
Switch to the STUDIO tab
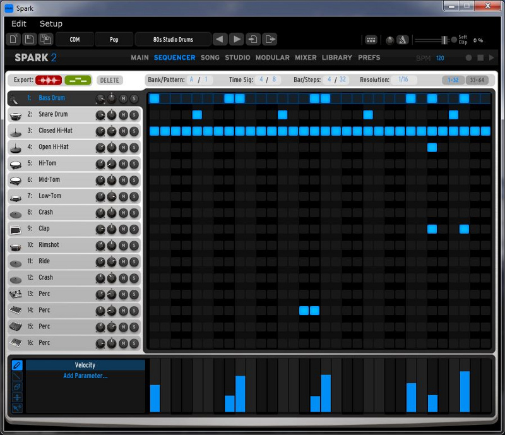[x=237, y=57]
